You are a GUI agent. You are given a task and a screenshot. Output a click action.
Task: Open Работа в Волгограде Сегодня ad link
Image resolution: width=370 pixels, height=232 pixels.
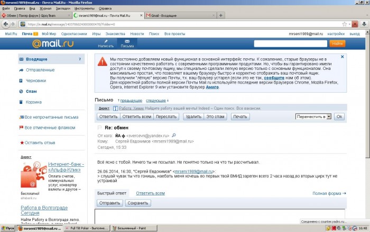point(44,210)
